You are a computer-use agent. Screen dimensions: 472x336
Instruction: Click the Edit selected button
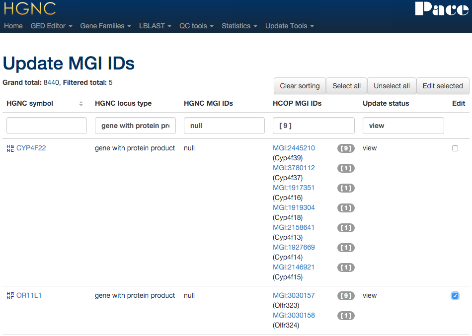click(442, 86)
